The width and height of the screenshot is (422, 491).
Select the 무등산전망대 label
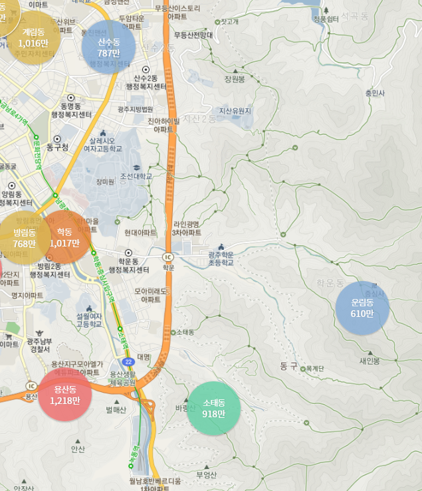point(193,35)
